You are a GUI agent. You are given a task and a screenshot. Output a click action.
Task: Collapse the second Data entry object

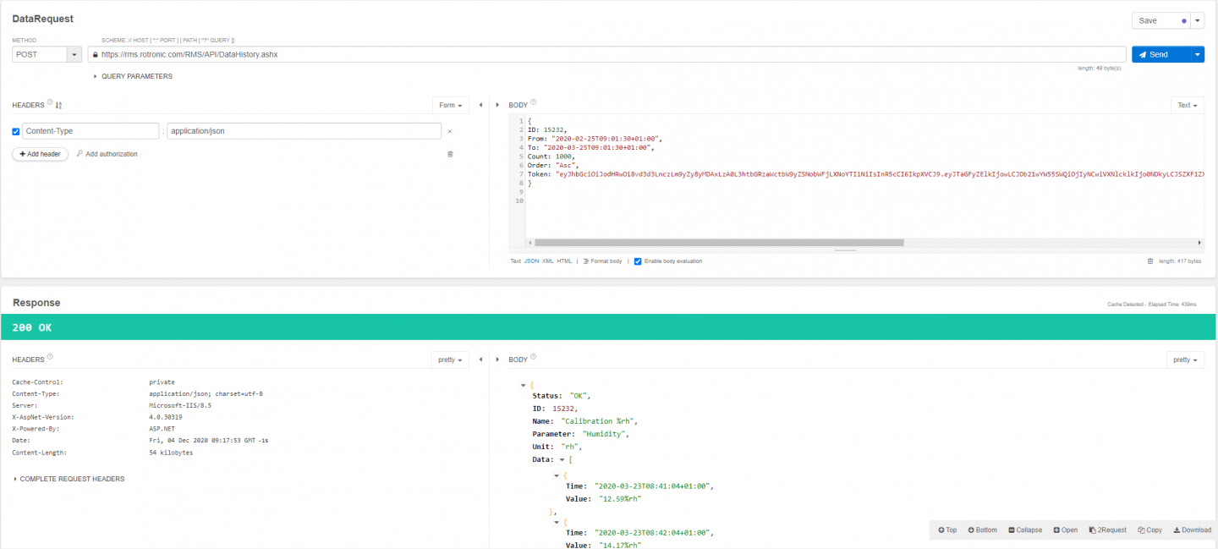pyautogui.click(x=557, y=522)
